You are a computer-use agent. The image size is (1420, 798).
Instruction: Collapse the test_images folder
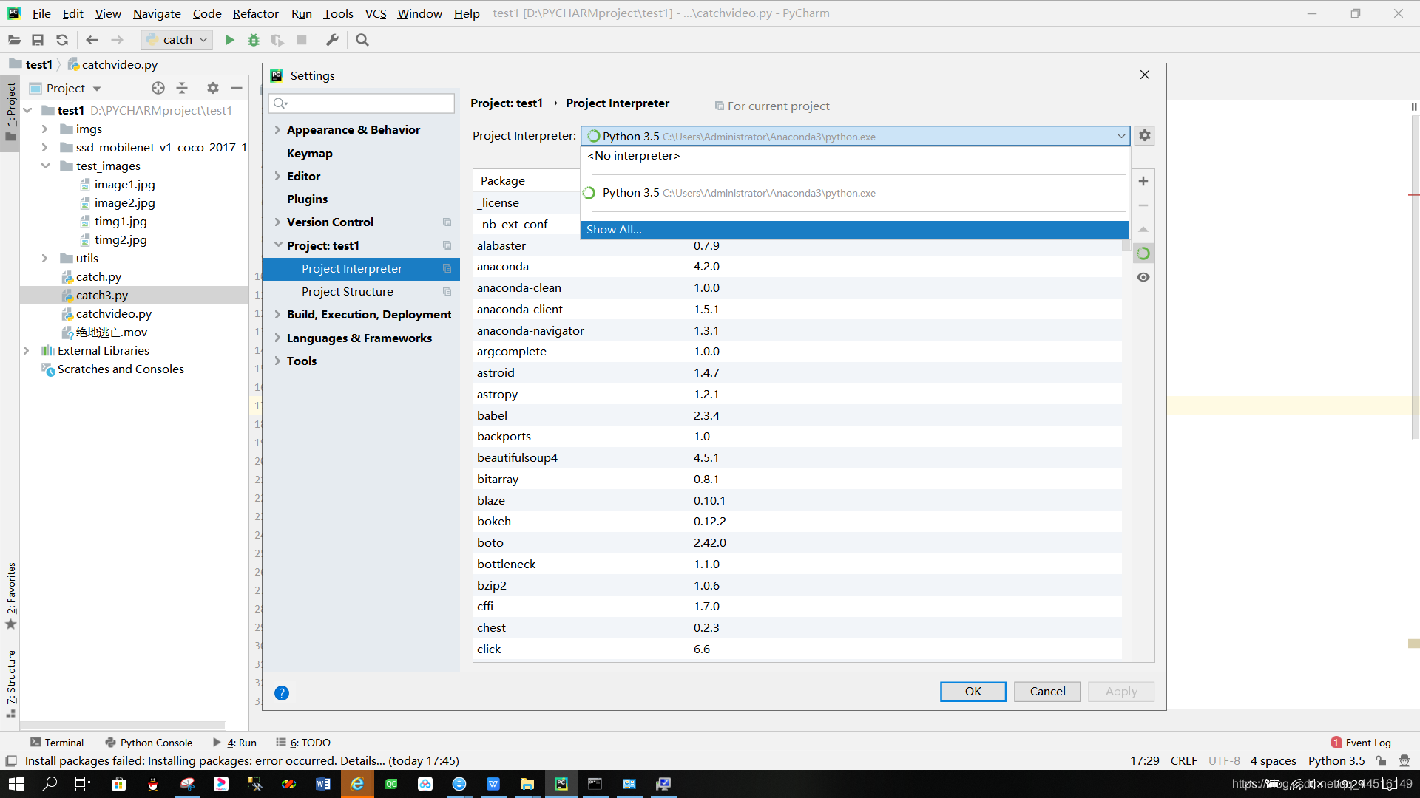[46, 166]
